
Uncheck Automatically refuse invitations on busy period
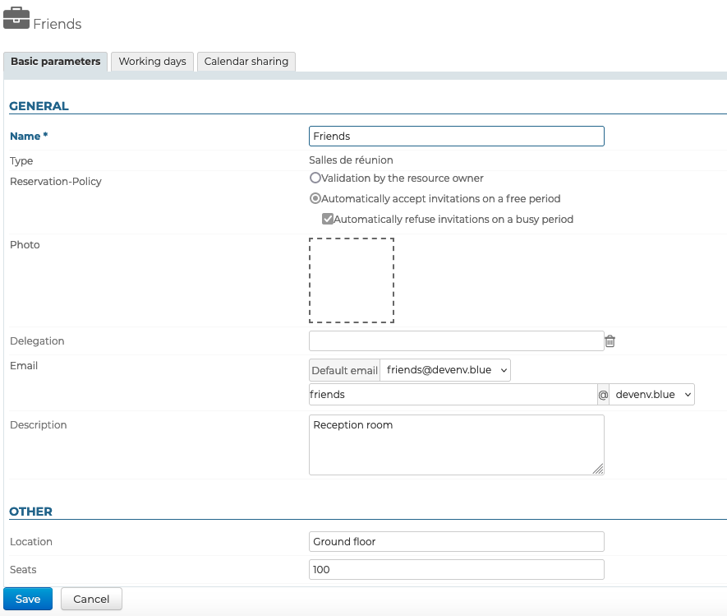[x=327, y=220]
